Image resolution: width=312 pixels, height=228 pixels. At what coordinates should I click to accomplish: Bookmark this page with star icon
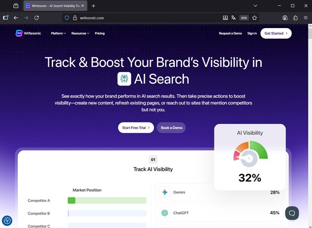click(x=255, y=18)
